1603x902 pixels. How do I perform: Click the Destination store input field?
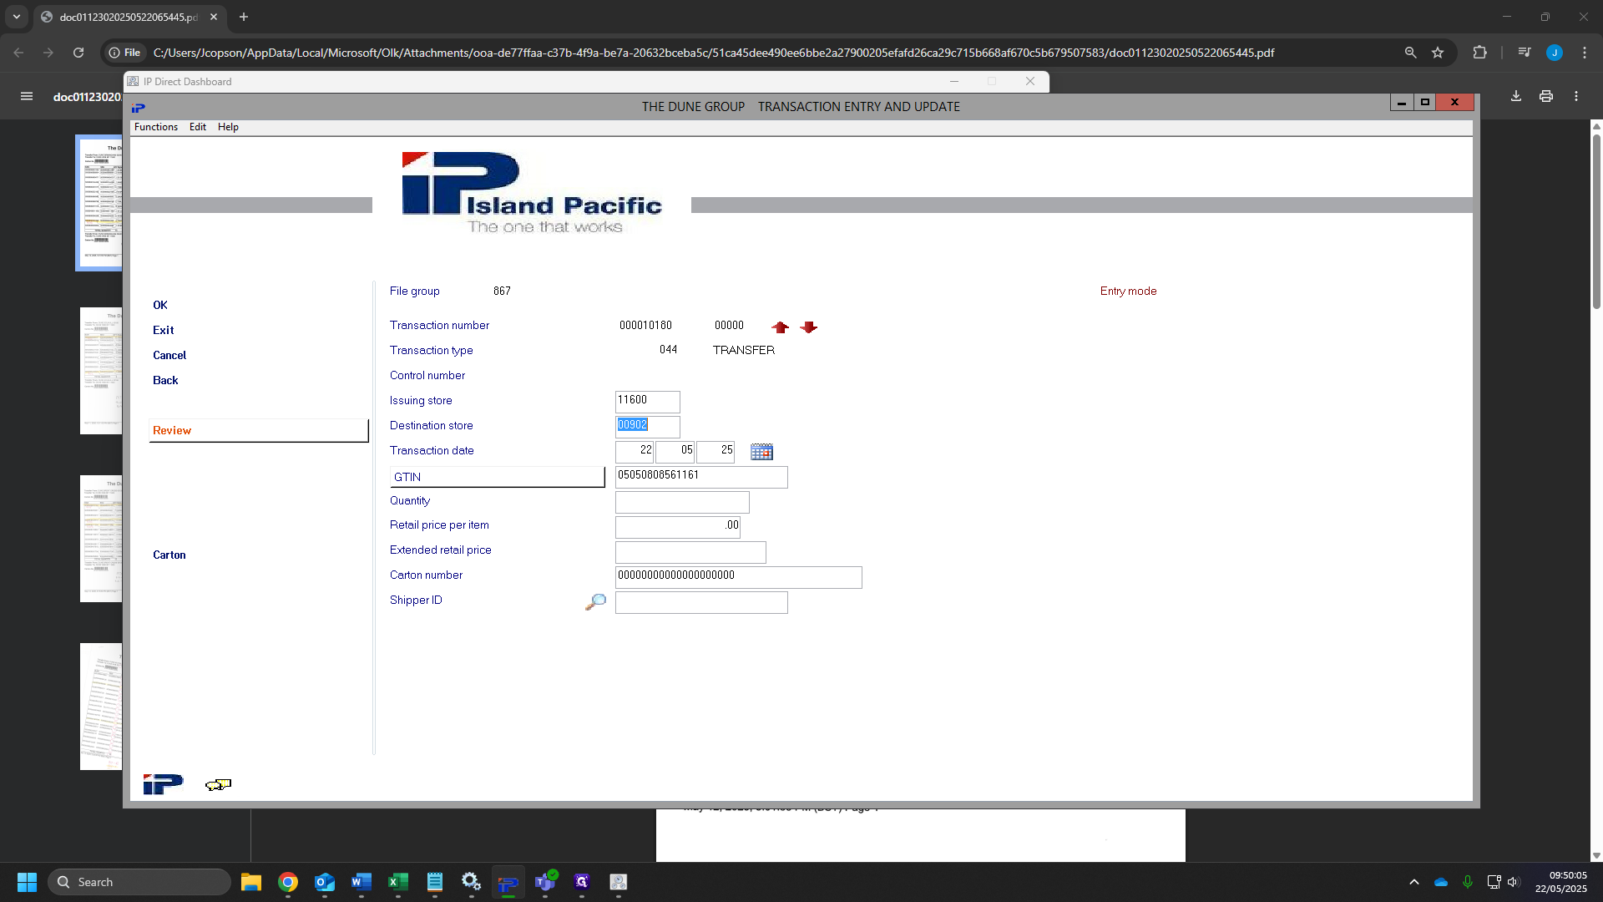[x=648, y=427]
